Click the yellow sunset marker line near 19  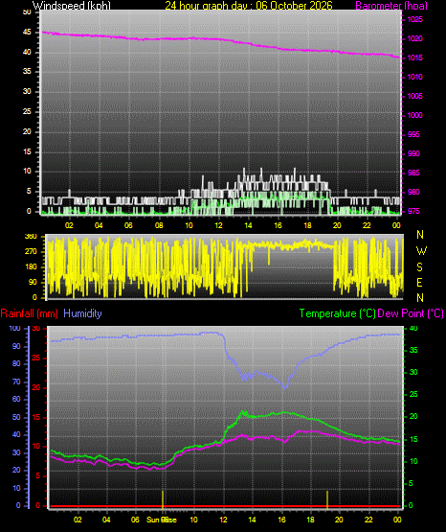pyautogui.click(x=327, y=499)
